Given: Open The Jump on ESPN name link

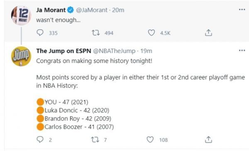Looking at the screenshot, I should [63, 51].
